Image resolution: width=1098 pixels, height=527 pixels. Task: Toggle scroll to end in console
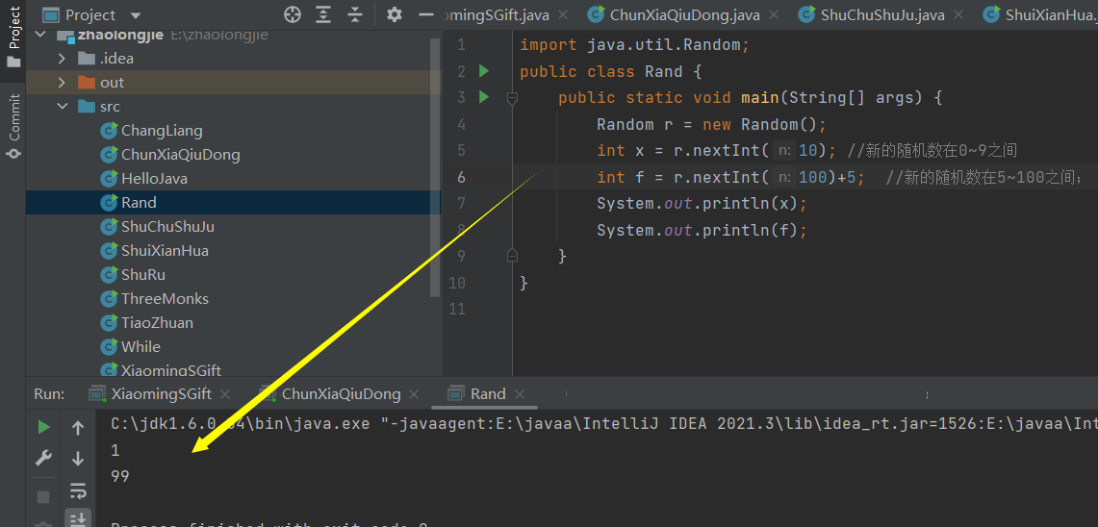[x=78, y=518]
